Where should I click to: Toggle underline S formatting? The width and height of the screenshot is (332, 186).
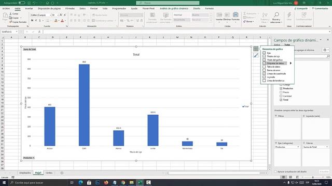point(39,21)
